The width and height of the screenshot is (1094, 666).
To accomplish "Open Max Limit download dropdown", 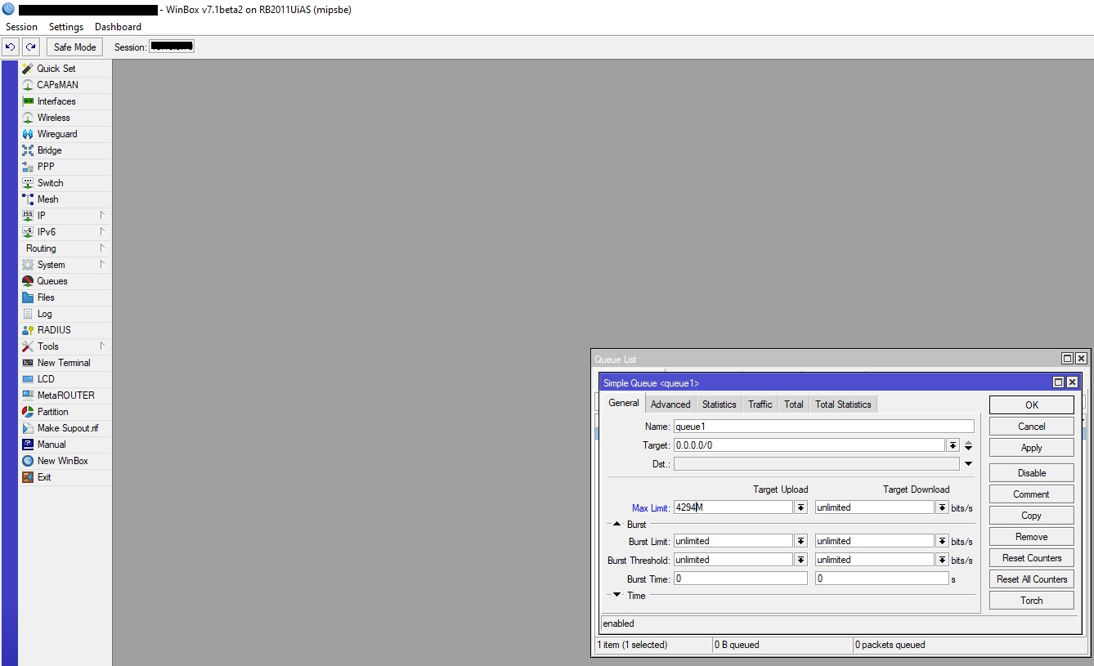I will 942,507.
